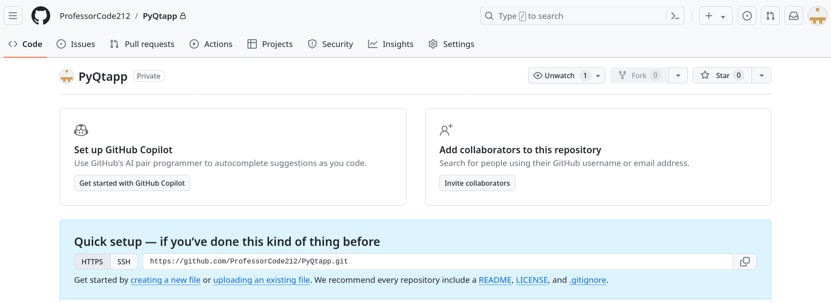Click the Copilot icon in the setup card
The height and width of the screenshot is (303, 831).
coord(81,130)
